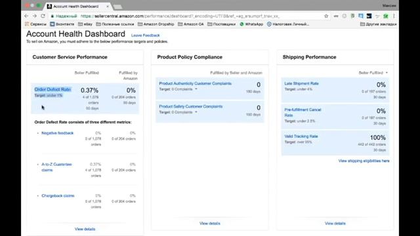The image size is (420, 236).
Task: Open the Pre-fulfillment Cancel Rate link
Action: 303,112
